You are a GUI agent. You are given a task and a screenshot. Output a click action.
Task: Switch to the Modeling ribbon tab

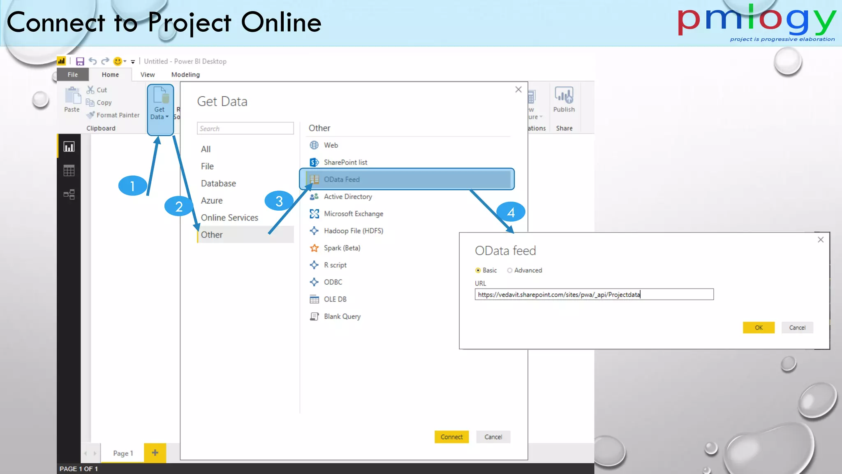click(185, 74)
